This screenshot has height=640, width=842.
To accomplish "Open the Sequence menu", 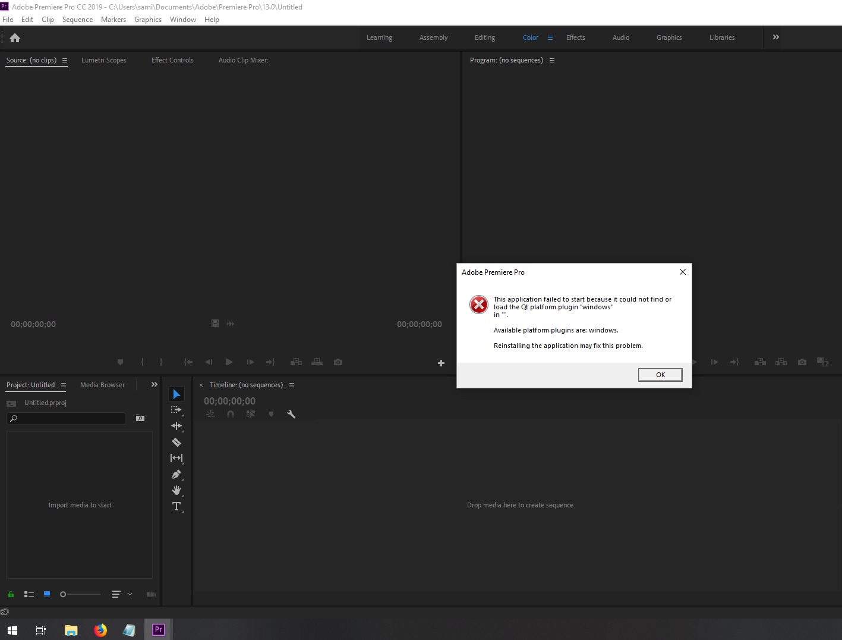I will tap(77, 20).
